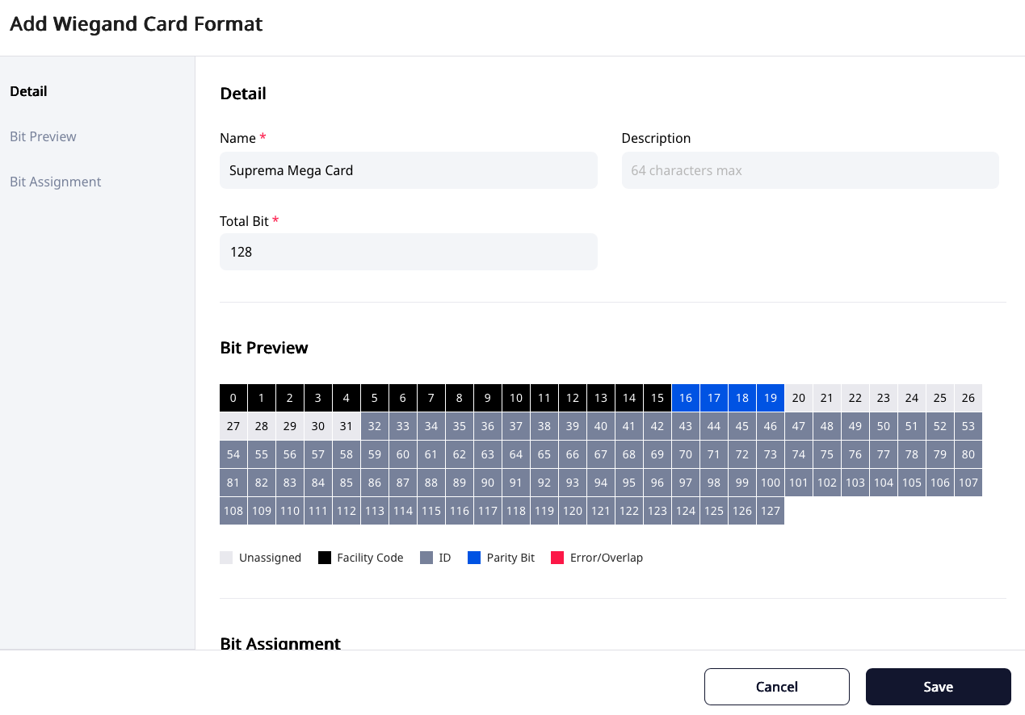Select facility code bit 0 cell

233,398
